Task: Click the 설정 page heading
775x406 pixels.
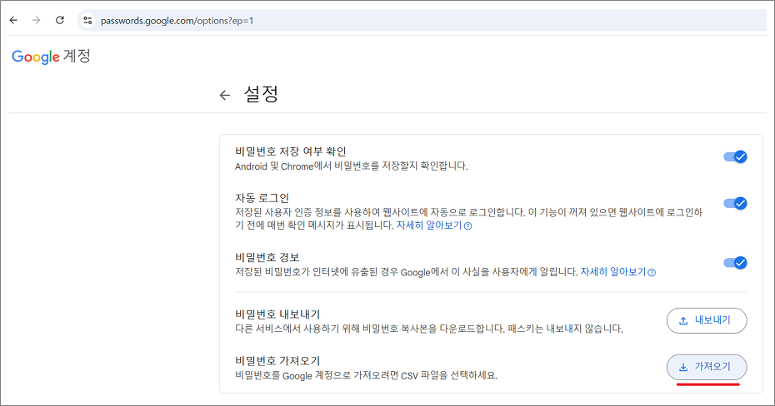Action: tap(262, 94)
